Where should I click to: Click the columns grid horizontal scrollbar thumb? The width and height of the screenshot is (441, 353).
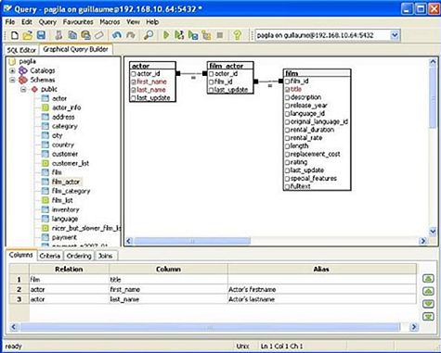click(210, 327)
